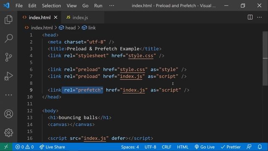Open the Explorer view in activity bar
Screen dimensions: 268x151
coord(8,19)
